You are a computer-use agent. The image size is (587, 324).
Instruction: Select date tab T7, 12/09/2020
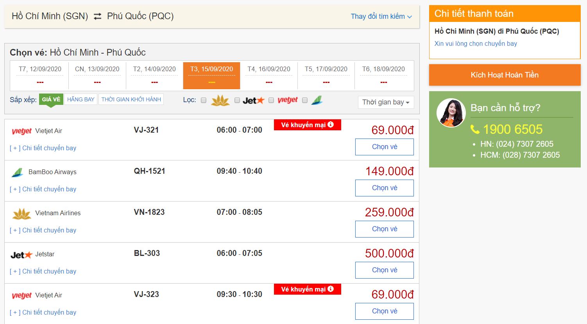(40, 75)
